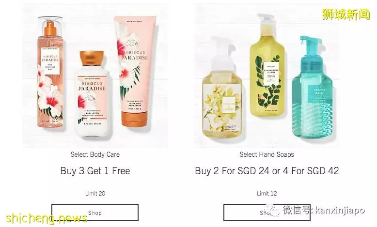Click the Buy 3 Get 1 Free offer
377x227 pixels.
[x=95, y=171]
